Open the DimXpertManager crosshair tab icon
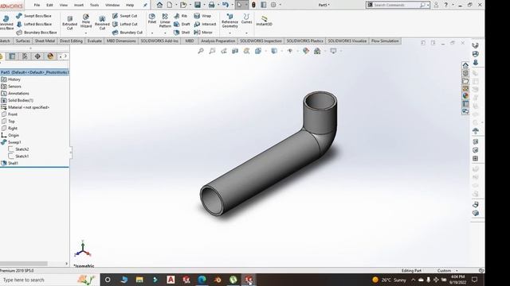 click(x=37, y=56)
